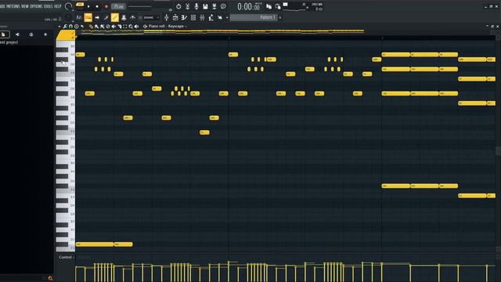Click the curved undo arrow in piano roll toolbar
501x282 pixels.
(x=82, y=27)
